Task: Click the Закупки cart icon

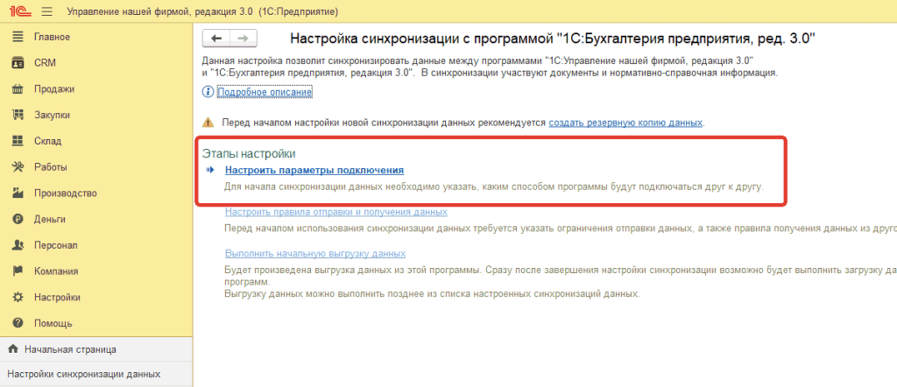Action: (x=18, y=115)
